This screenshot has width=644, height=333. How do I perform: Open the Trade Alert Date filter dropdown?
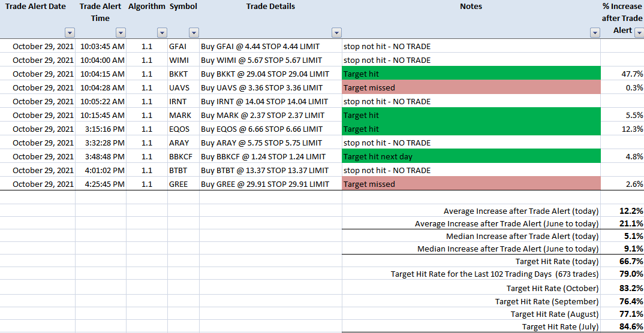point(70,33)
